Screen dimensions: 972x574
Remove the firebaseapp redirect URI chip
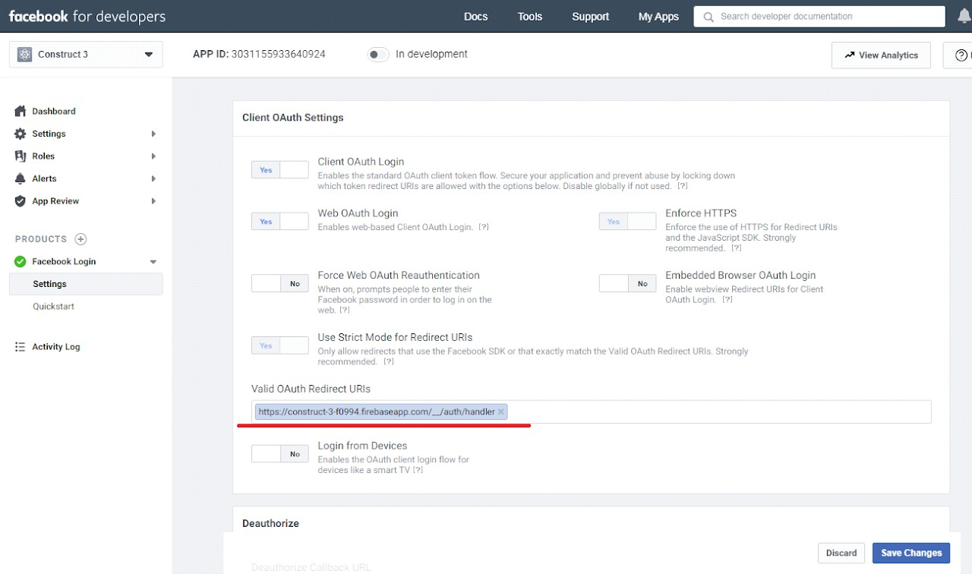tap(501, 412)
